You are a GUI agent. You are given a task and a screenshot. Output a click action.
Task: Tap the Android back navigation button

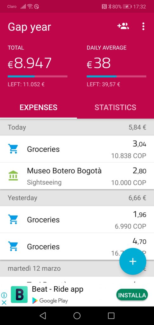pyautogui.click(x=43, y=316)
